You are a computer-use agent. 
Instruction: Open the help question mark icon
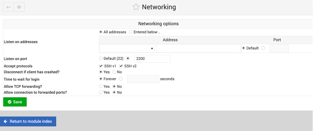click(x=19, y=7)
